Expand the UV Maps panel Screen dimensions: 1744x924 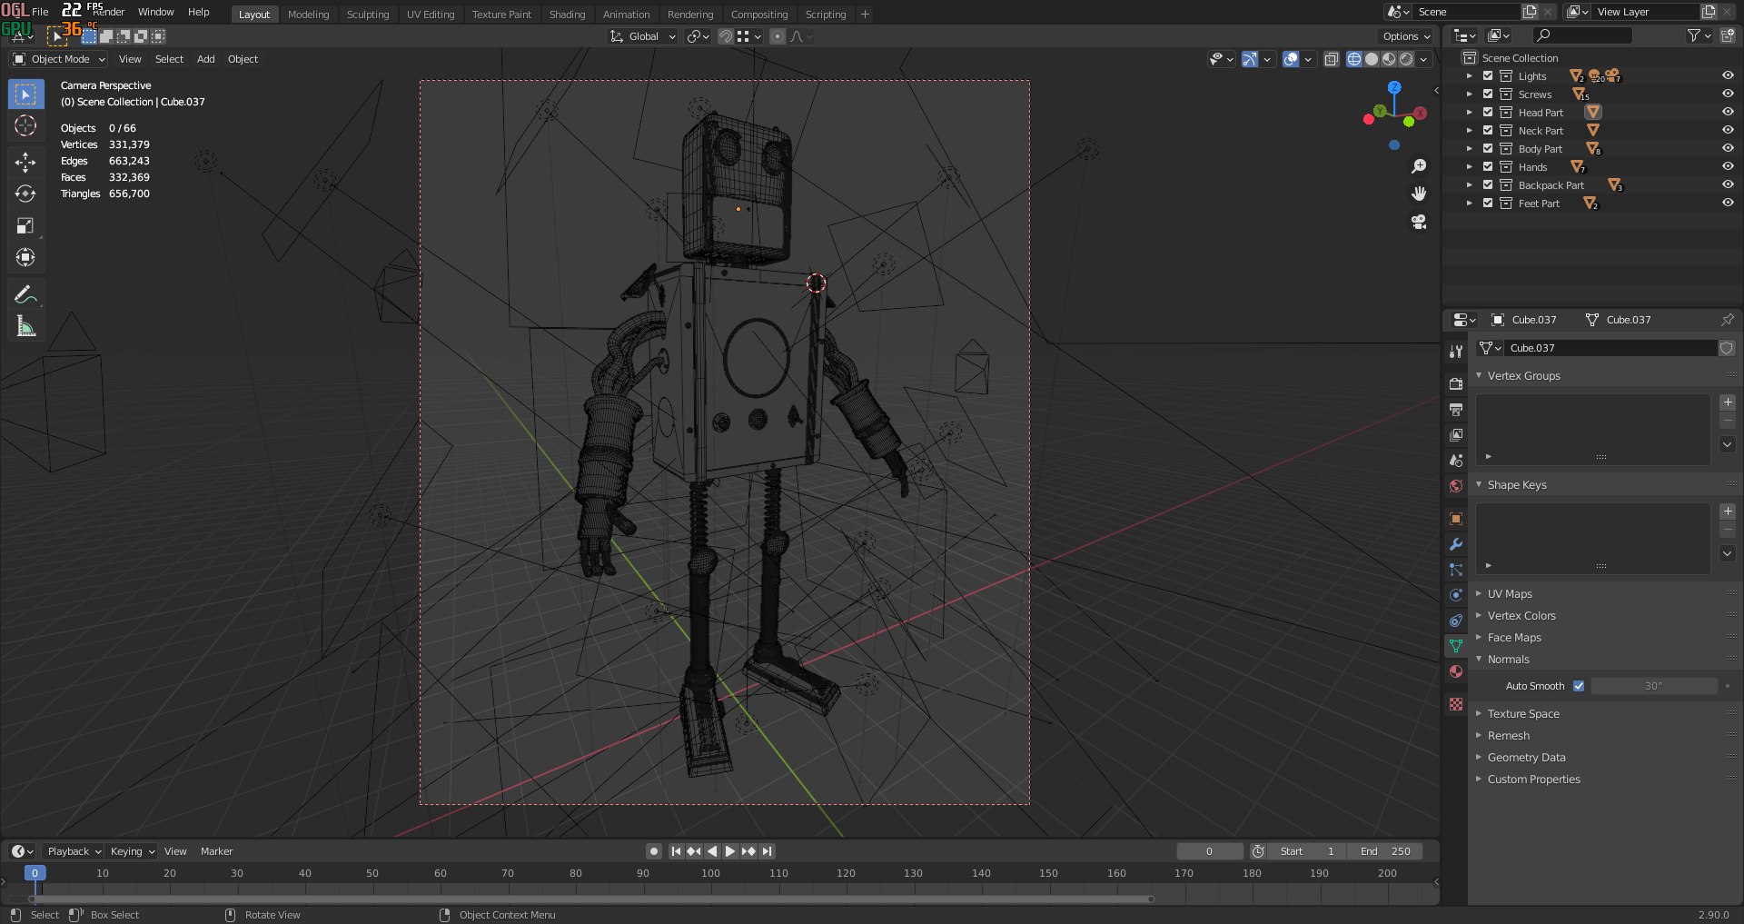[1510, 594]
